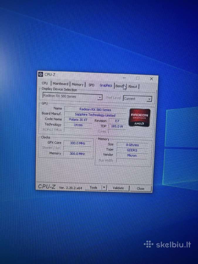Click the empty ROPs / TMUs field
Screen dimensions: 198x264
(78, 130)
